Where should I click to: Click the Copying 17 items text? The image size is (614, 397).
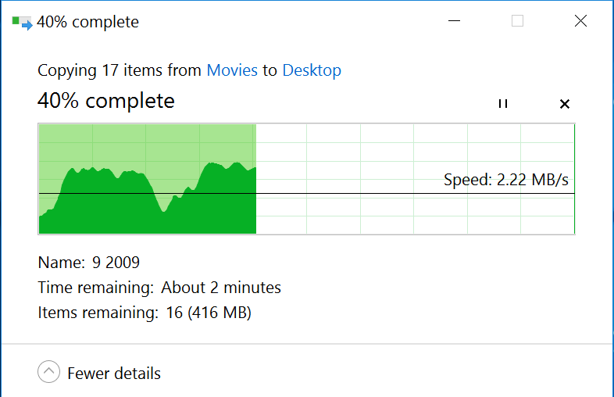[120, 70]
